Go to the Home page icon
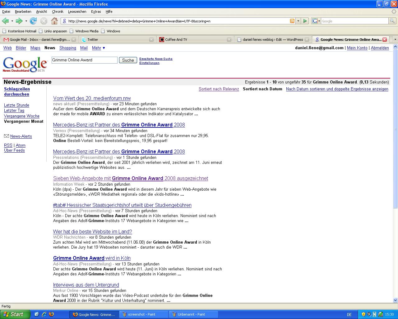This screenshot has width=398, height=319. tap(54, 21)
